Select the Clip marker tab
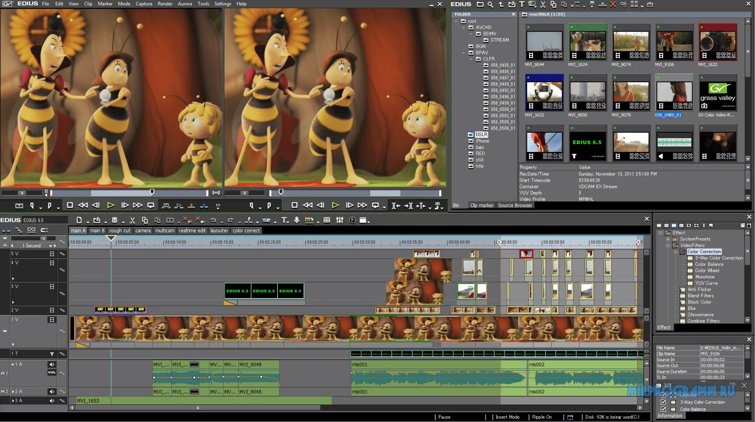The height and width of the screenshot is (422, 755). tap(482, 205)
